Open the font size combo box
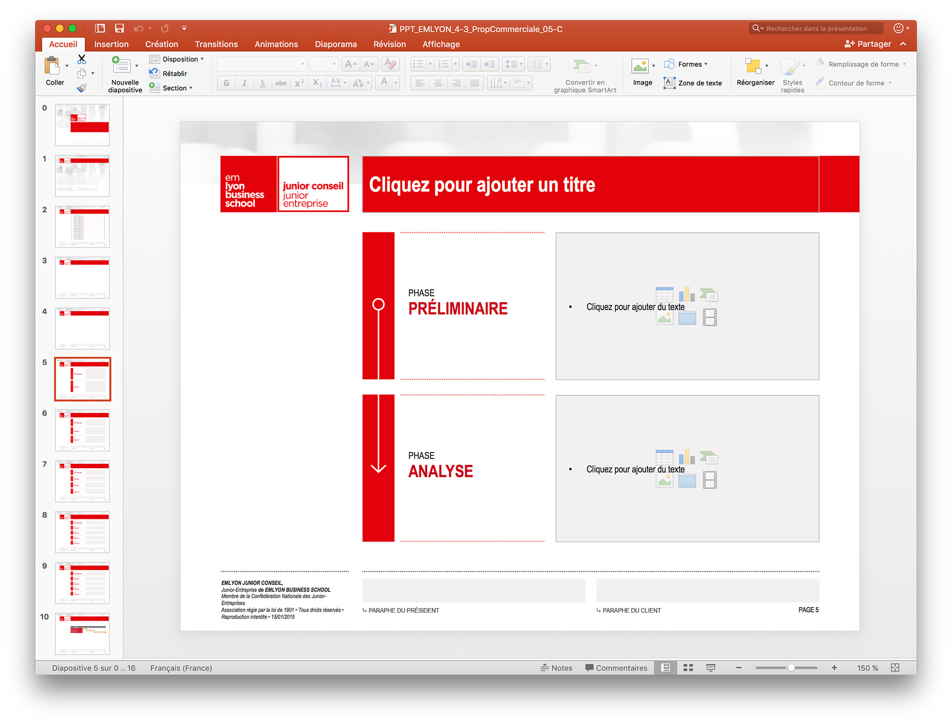952x725 pixels. click(x=324, y=64)
